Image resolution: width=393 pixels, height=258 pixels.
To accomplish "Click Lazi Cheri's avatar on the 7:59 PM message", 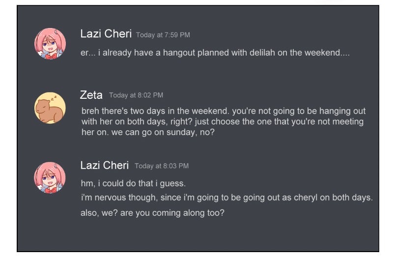I will (x=50, y=43).
